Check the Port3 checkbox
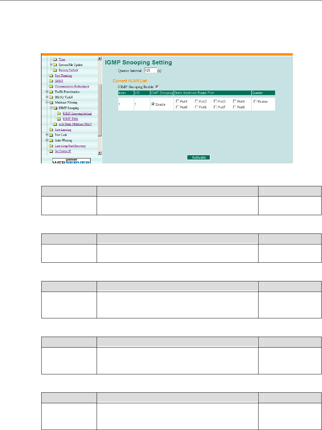322x430 pixels. (x=215, y=101)
